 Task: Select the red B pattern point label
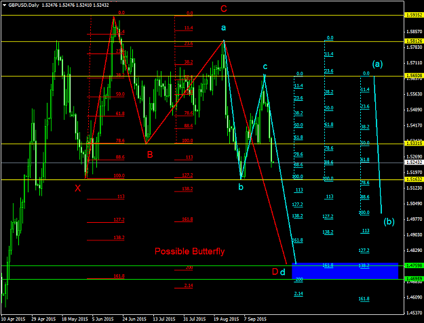[150, 155]
